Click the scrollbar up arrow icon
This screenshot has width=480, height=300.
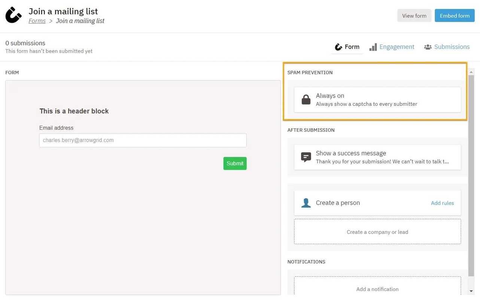tap(471, 72)
